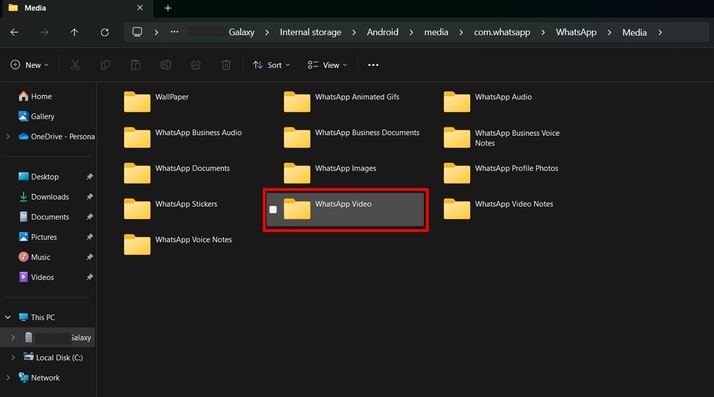Open the WhatsApp Images folder

pos(345,168)
